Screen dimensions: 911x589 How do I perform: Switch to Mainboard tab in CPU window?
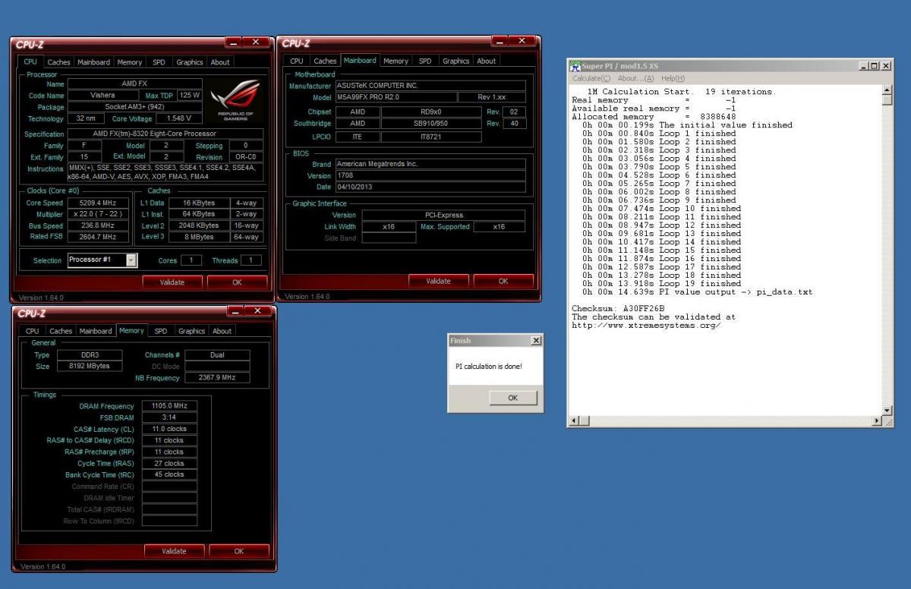click(94, 62)
